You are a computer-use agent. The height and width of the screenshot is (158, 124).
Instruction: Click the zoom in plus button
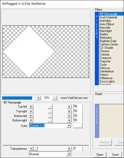[38, 98]
